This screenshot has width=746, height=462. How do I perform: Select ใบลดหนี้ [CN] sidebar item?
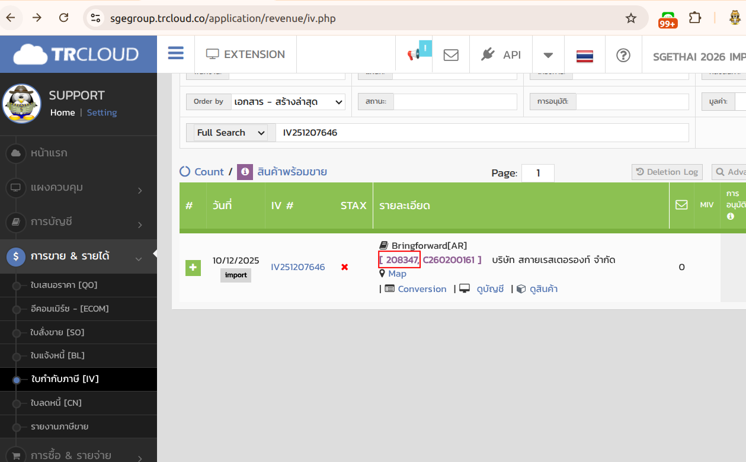[x=56, y=403]
